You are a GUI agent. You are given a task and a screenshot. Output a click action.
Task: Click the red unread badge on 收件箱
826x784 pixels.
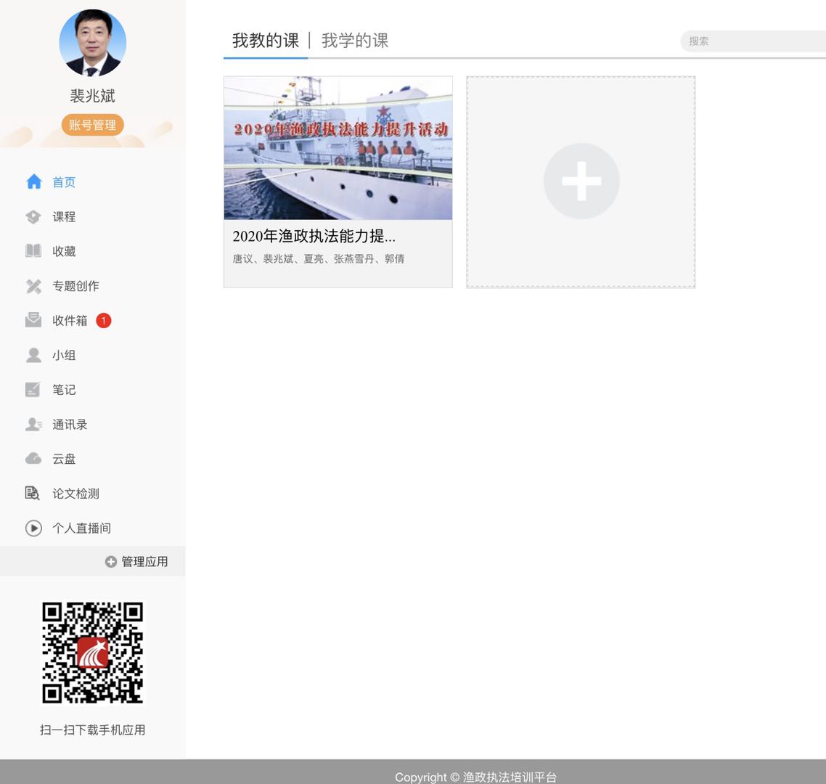pyautogui.click(x=104, y=320)
